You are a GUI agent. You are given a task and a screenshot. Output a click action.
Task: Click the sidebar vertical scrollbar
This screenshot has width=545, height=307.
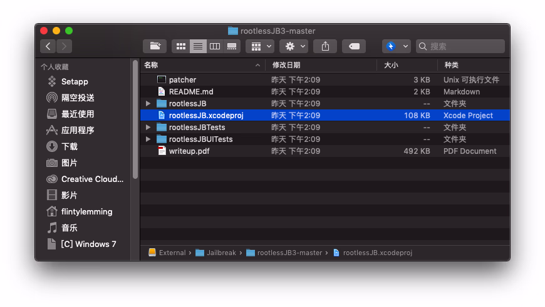(135, 119)
